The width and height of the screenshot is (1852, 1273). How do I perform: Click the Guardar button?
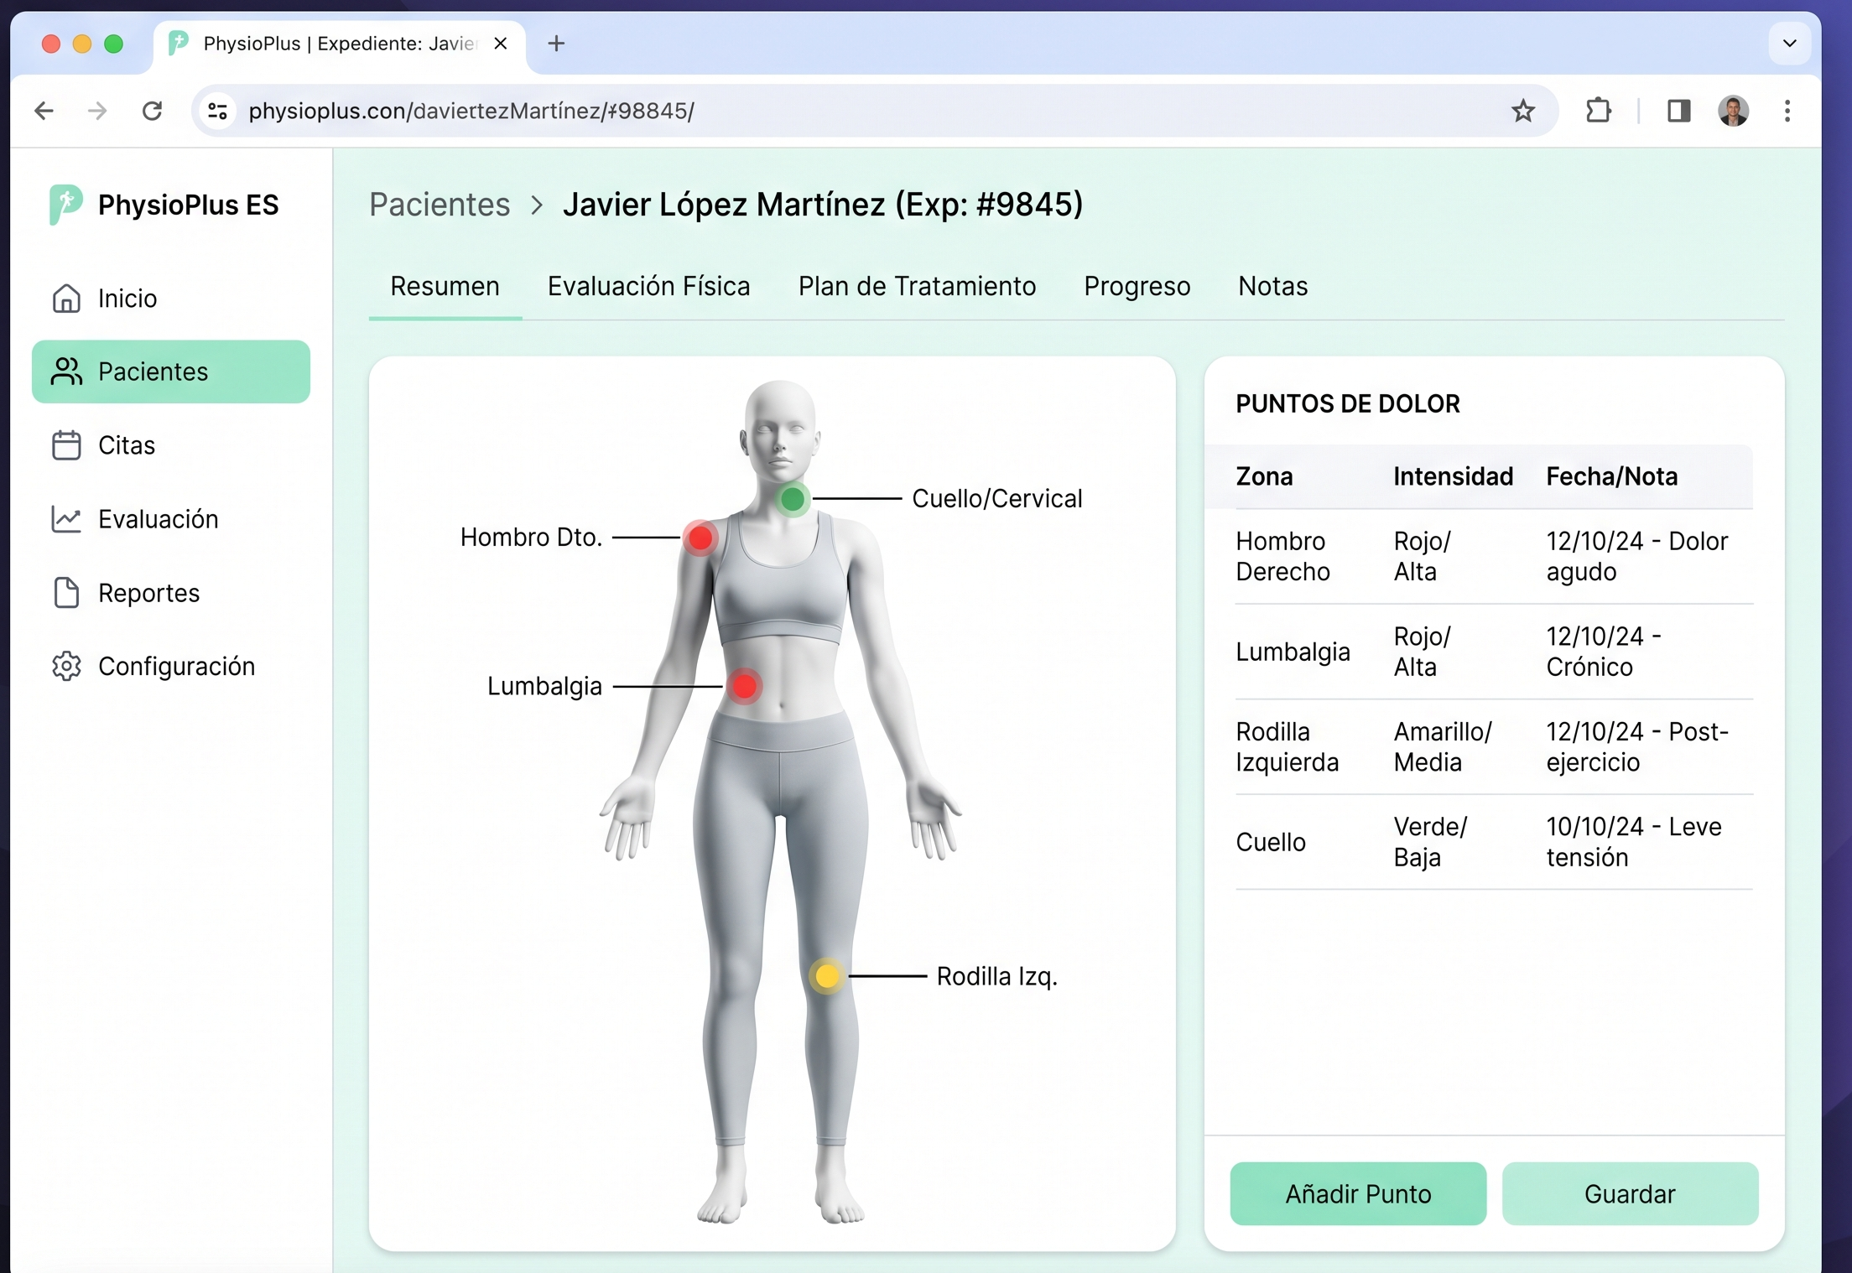1630,1193
